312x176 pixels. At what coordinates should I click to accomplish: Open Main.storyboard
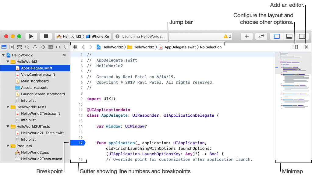pos(35,81)
